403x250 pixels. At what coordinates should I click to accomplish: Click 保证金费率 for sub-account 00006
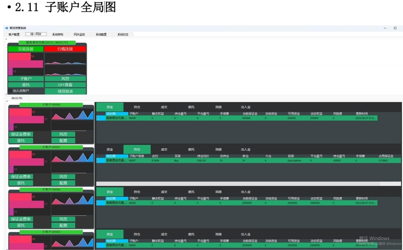coord(21,219)
